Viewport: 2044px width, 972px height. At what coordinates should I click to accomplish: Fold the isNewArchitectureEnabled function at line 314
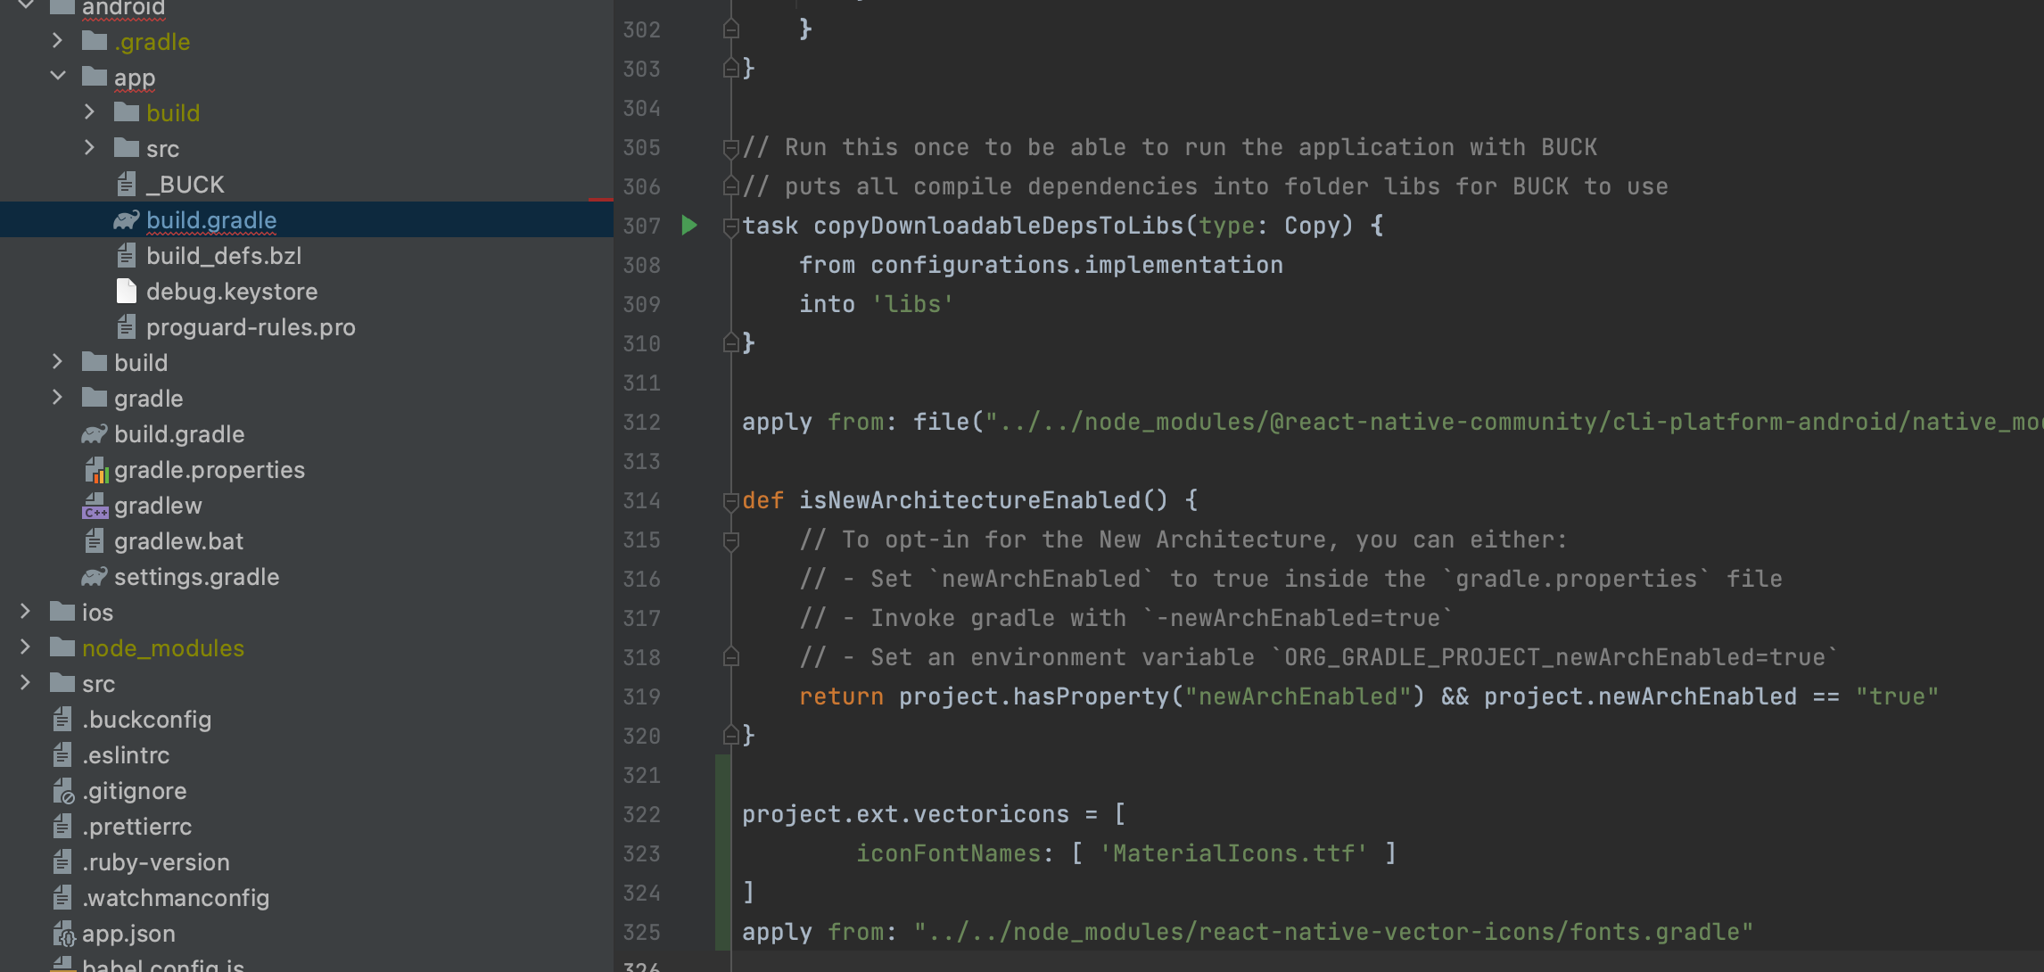730,500
